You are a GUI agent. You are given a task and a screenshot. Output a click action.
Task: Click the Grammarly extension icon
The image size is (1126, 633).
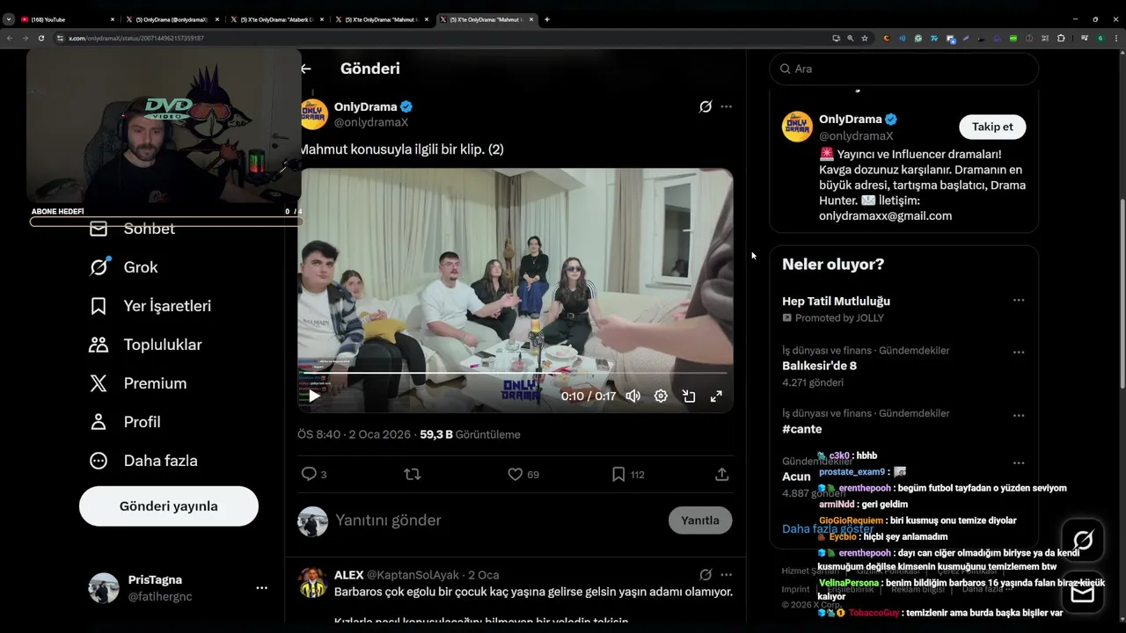[x=918, y=39]
